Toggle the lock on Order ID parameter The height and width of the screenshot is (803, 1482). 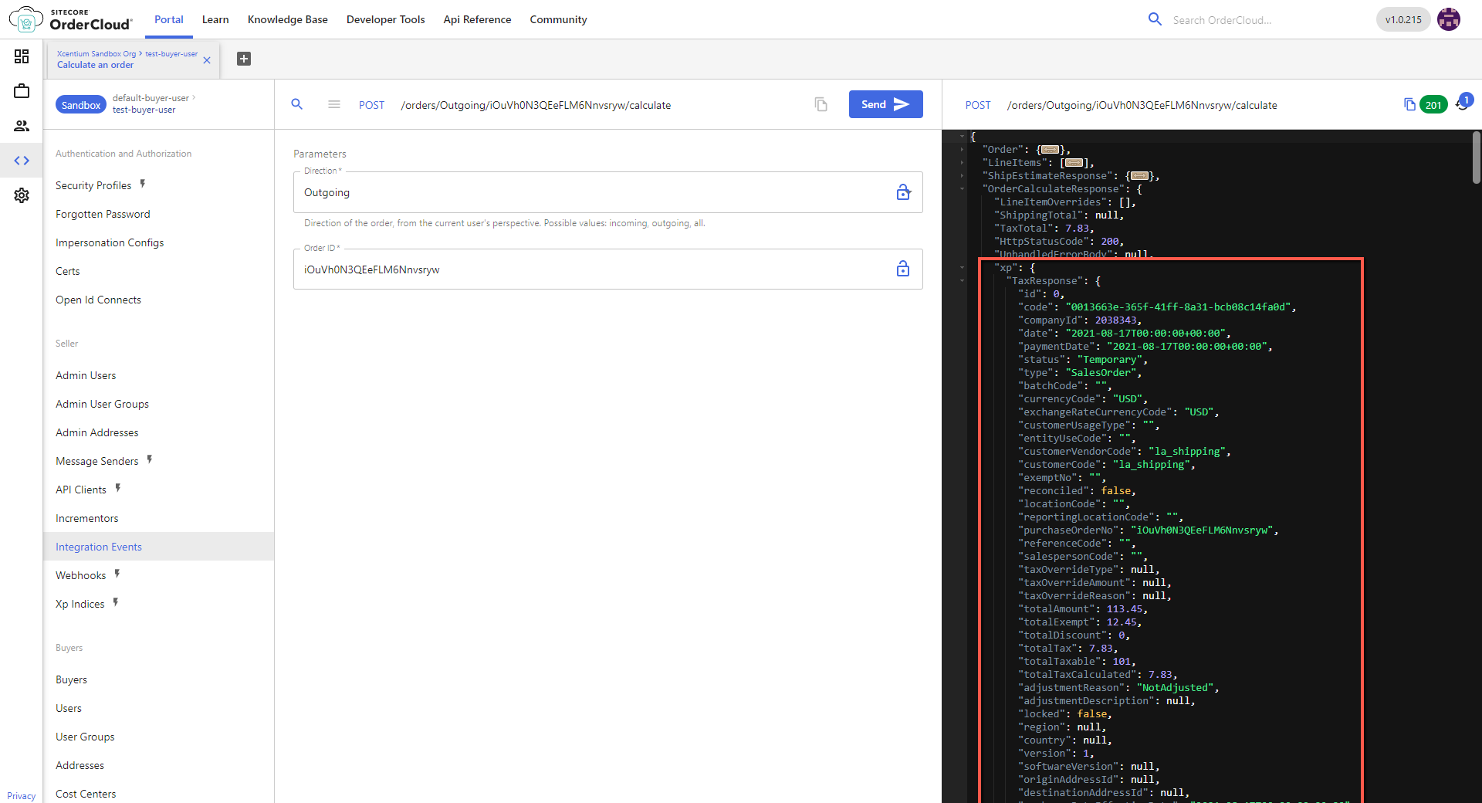click(903, 269)
